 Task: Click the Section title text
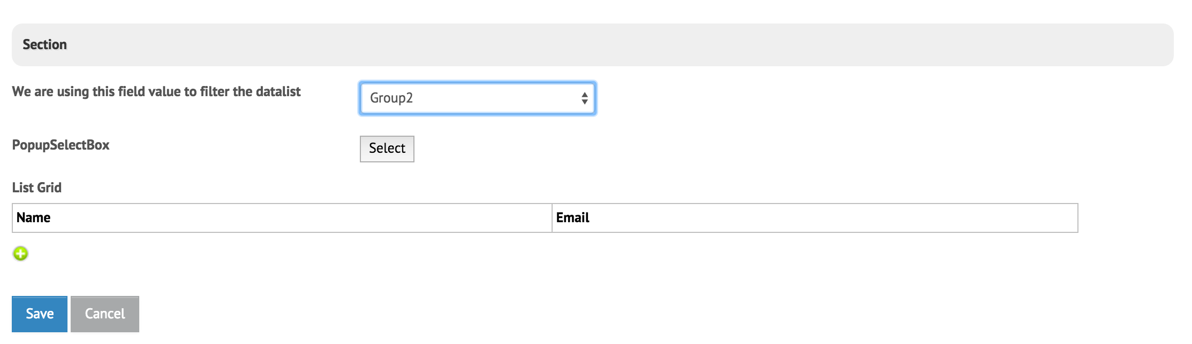point(45,45)
